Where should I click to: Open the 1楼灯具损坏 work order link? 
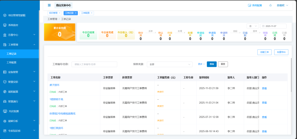56,128
